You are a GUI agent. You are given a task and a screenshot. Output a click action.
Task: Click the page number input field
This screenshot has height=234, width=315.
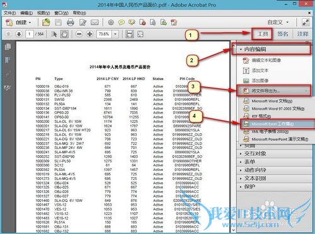click(30, 34)
